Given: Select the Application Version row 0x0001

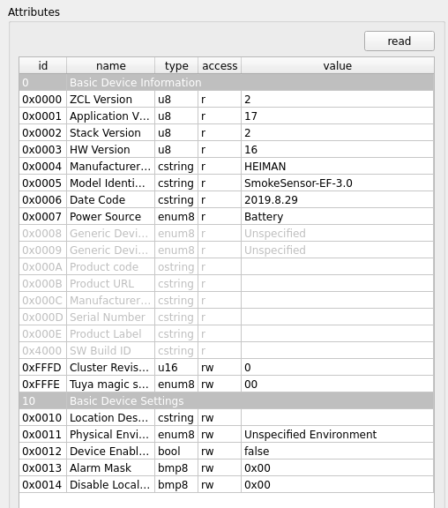Looking at the screenshot, I should click(x=227, y=116).
